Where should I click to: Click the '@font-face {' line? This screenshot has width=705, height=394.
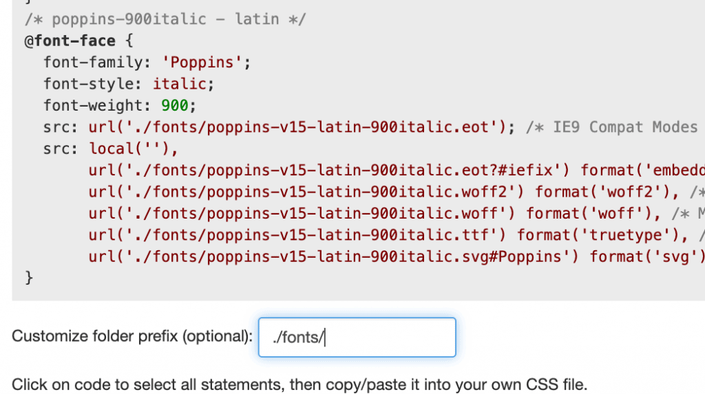pyautogui.click(x=79, y=41)
